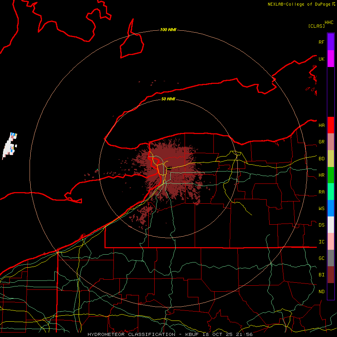Click the RA light green legend swatch

[331, 191]
